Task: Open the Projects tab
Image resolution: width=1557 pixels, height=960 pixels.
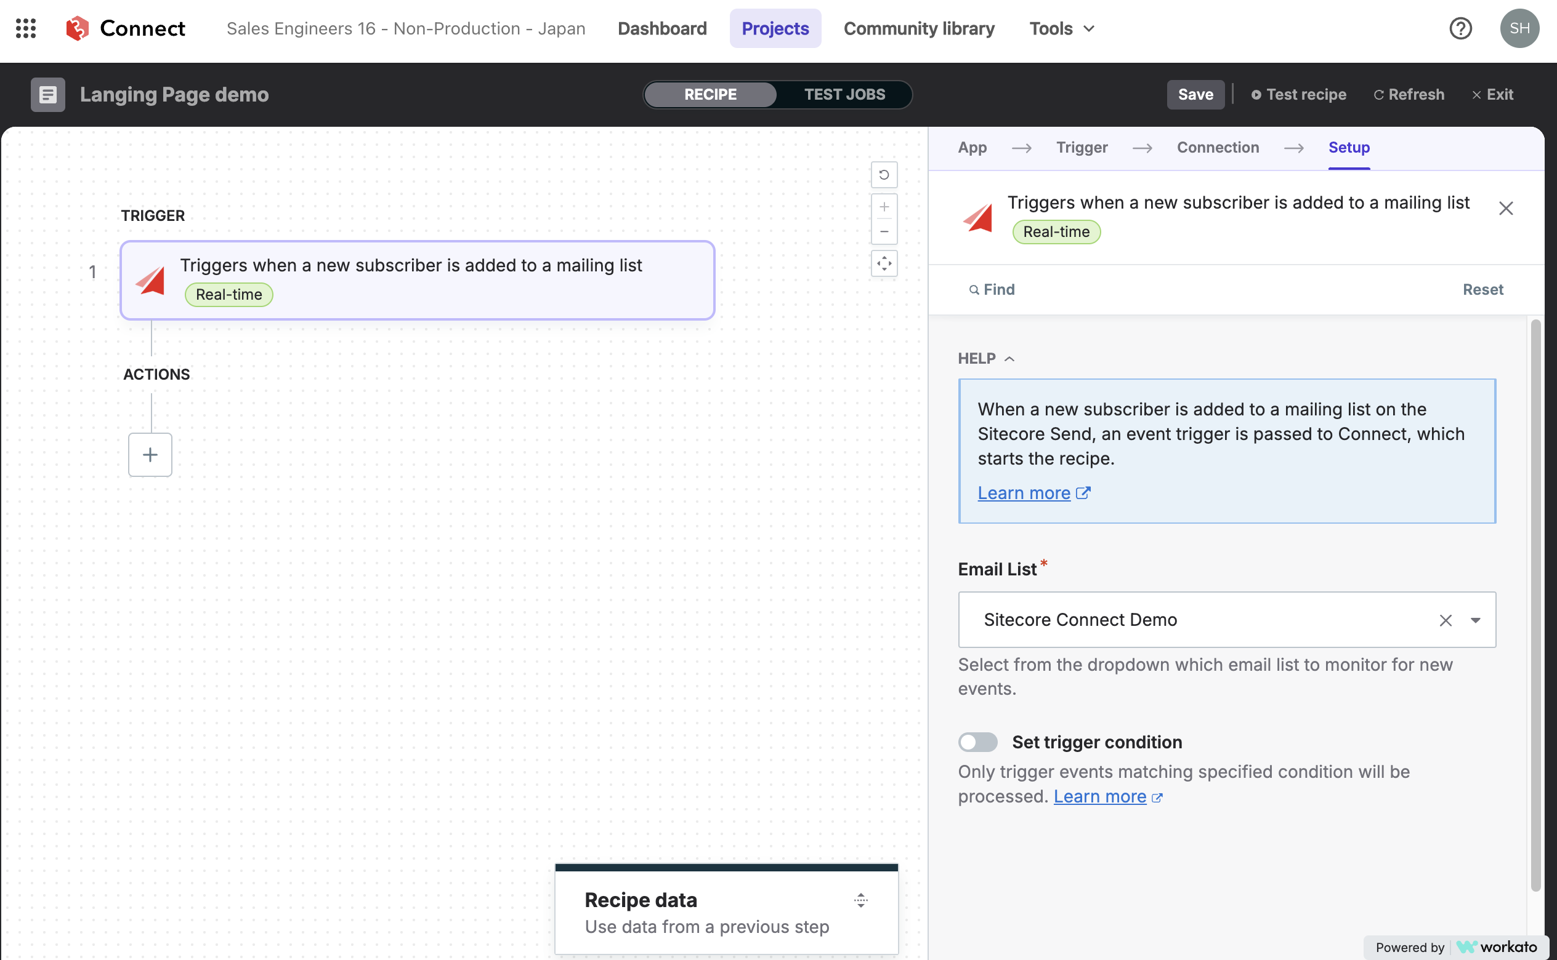Action: pos(775,28)
